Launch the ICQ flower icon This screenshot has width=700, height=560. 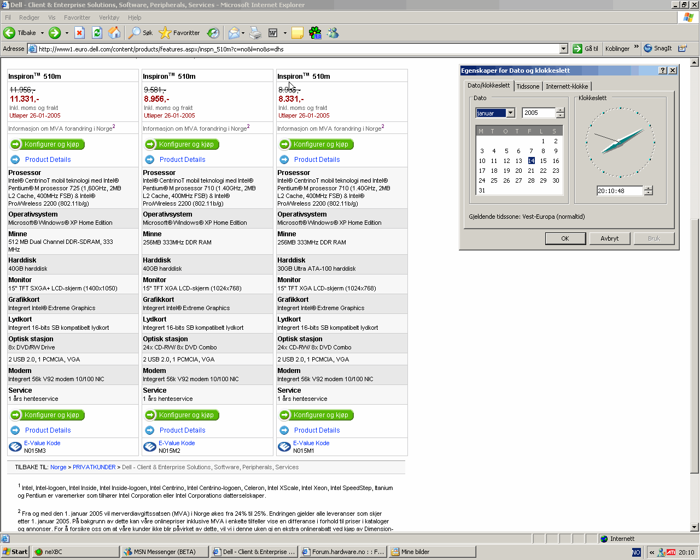tap(315, 33)
